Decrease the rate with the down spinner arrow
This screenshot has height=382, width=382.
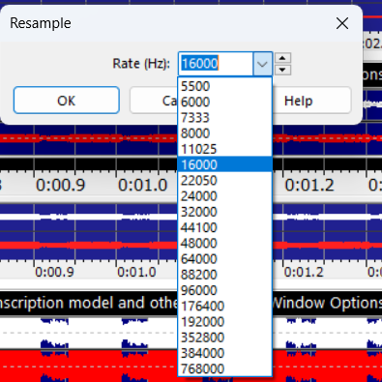click(282, 70)
